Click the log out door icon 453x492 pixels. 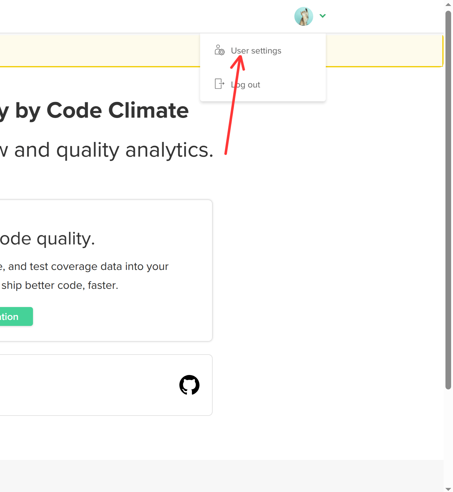click(219, 84)
